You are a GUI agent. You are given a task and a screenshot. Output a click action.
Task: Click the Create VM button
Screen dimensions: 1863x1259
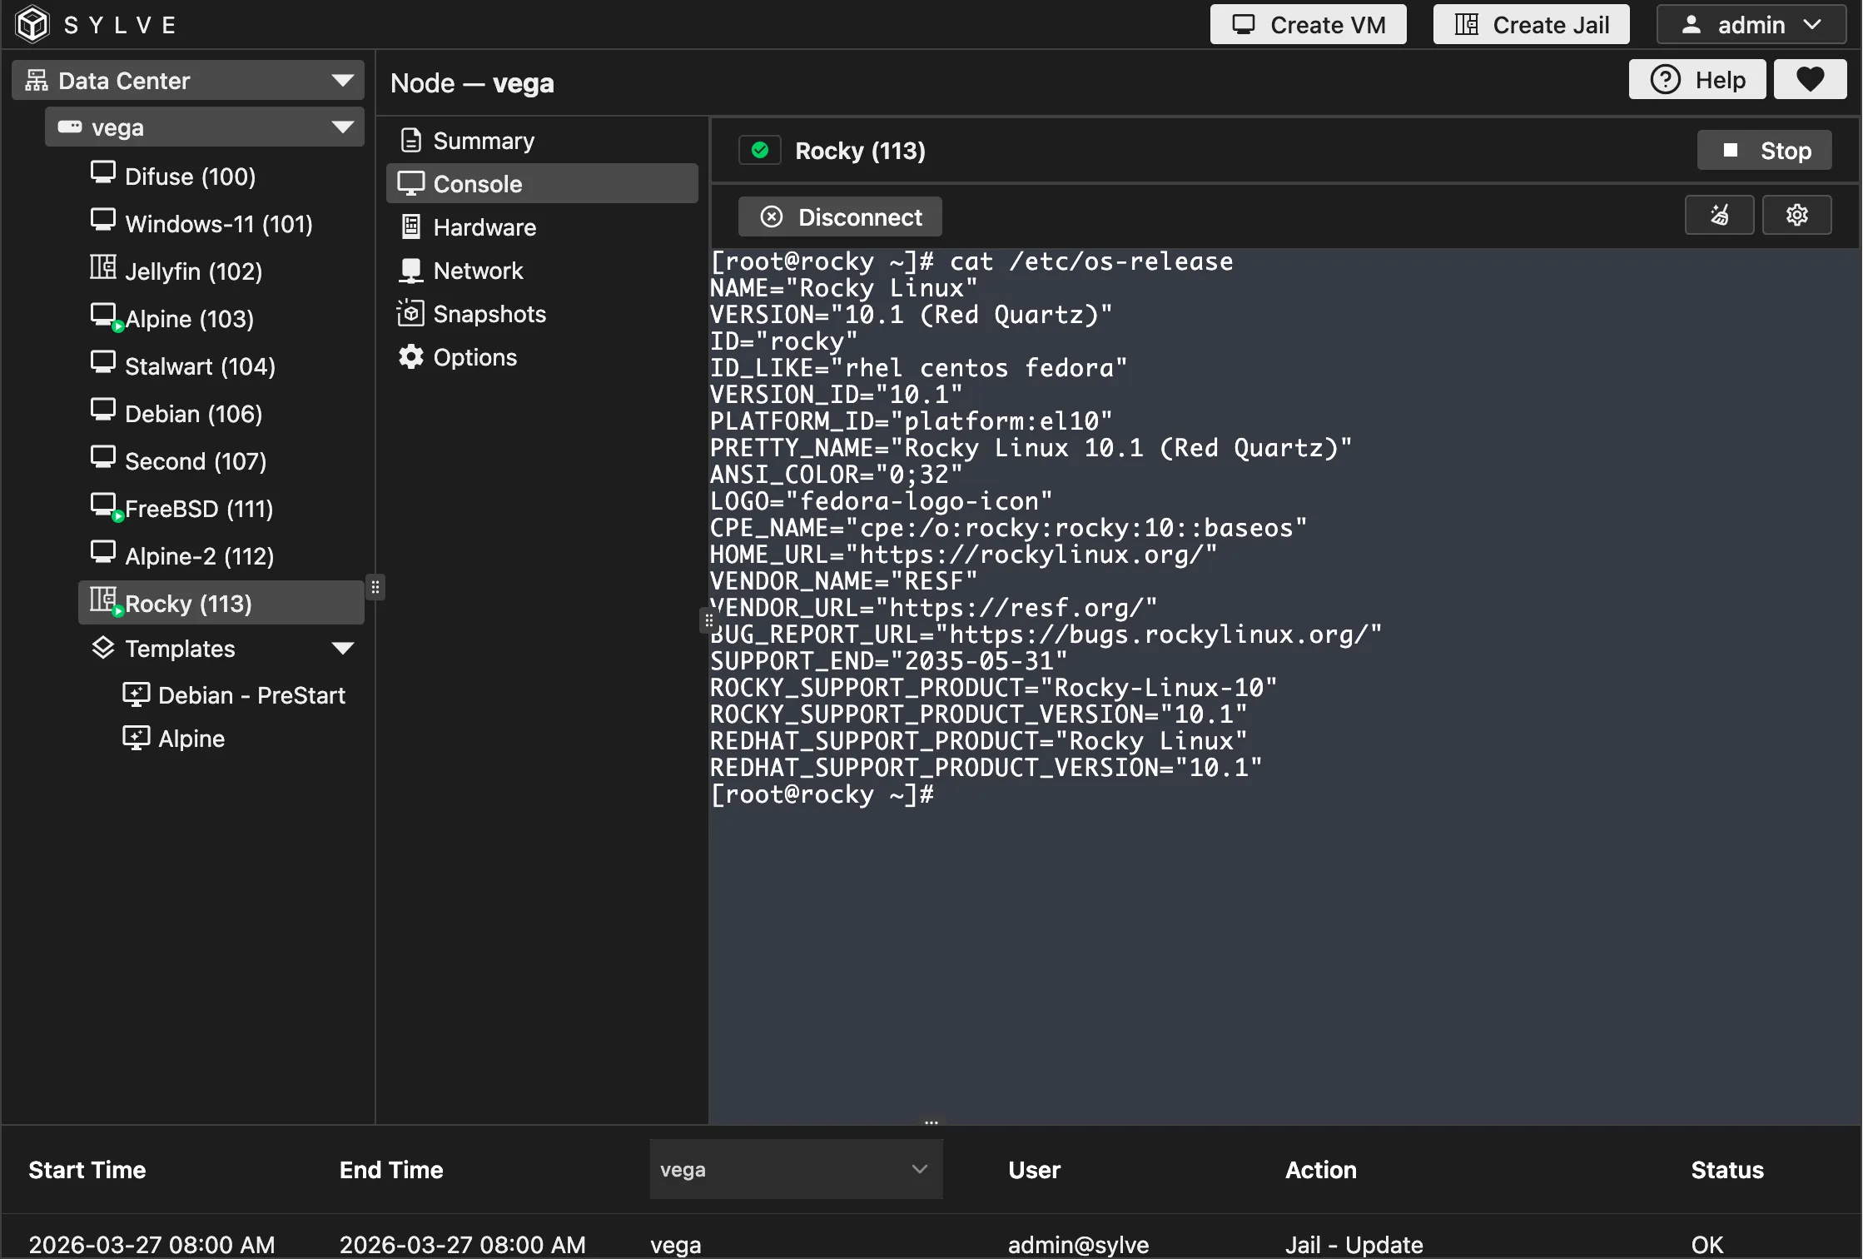1308,25
